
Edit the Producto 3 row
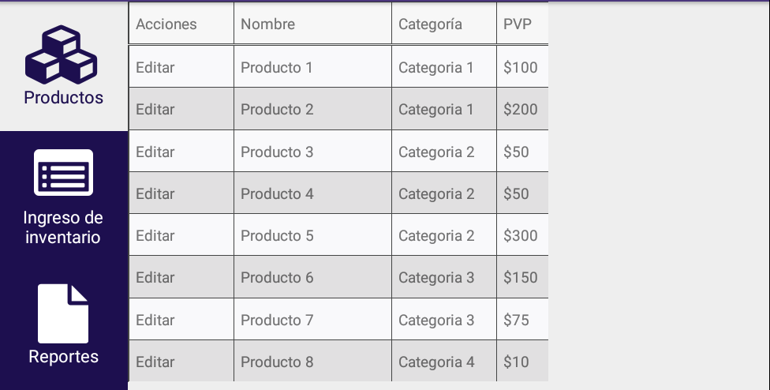pos(155,152)
